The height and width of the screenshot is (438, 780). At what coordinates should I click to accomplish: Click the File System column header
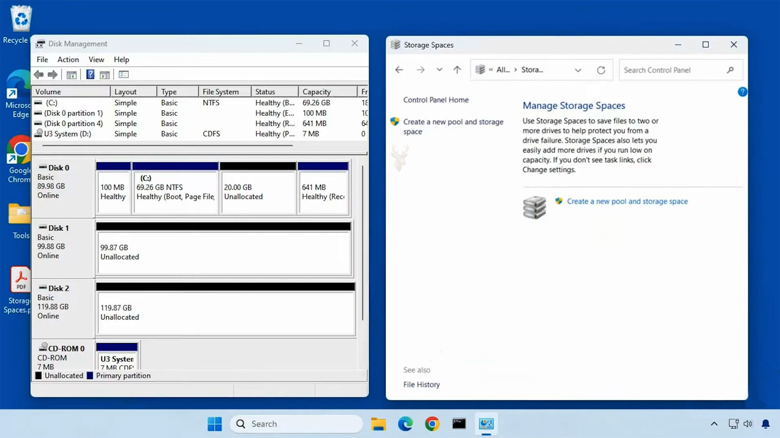[225, 91]
